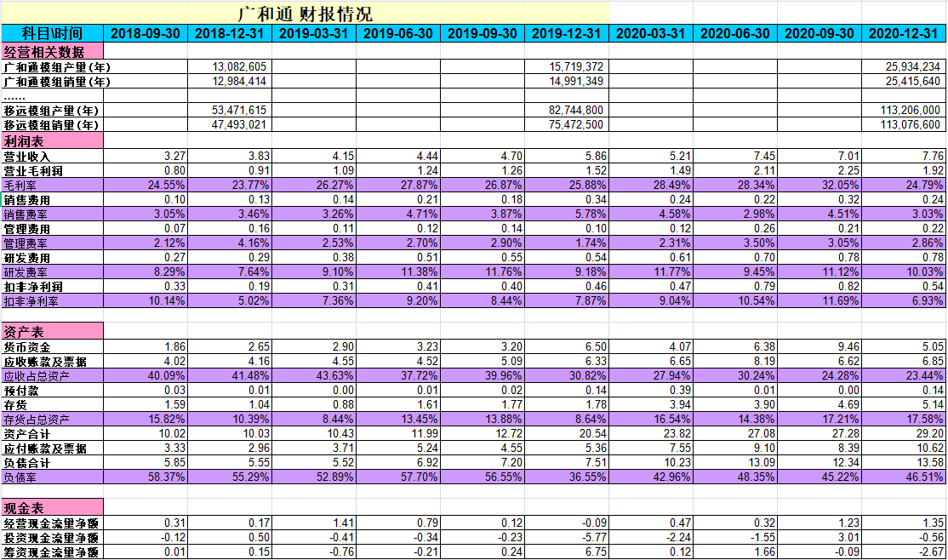The width and height of the screenshot is (948, 560).
Task: Select the 科目\时间 header cell
Action: (53, 33)
